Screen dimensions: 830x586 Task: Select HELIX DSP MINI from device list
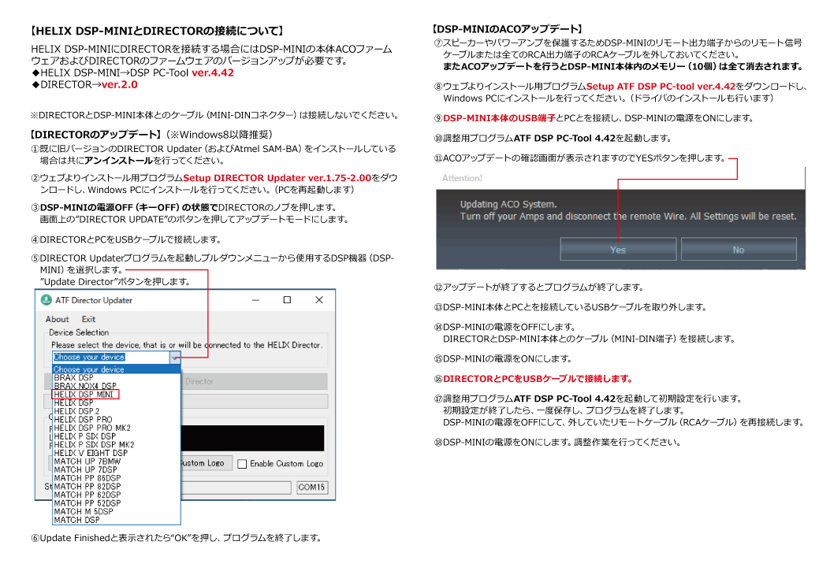(117, 395)
